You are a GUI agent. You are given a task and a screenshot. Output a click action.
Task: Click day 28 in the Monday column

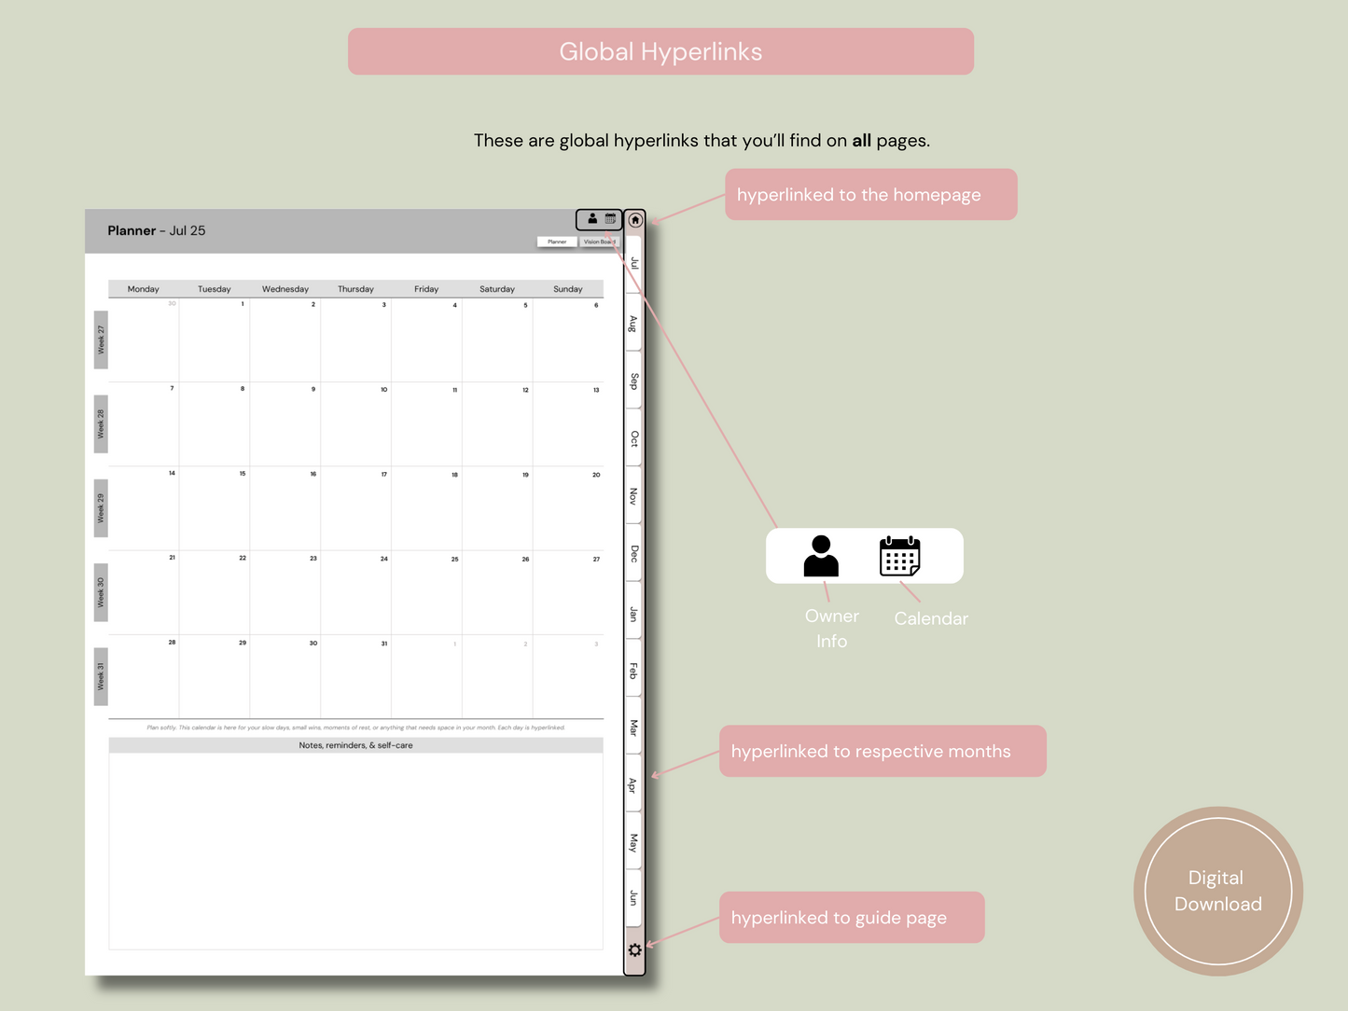(144, 677)
